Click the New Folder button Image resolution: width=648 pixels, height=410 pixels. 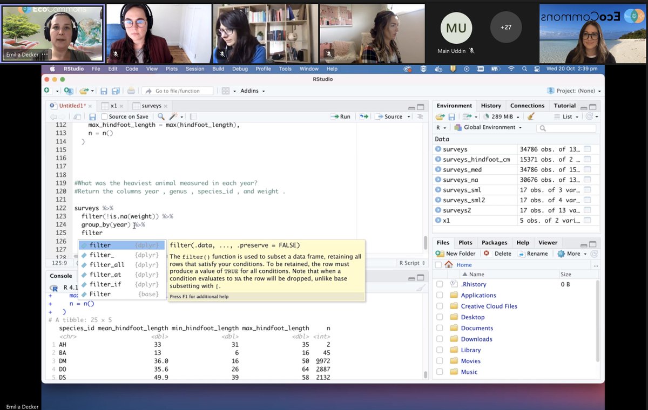(456, 254)
